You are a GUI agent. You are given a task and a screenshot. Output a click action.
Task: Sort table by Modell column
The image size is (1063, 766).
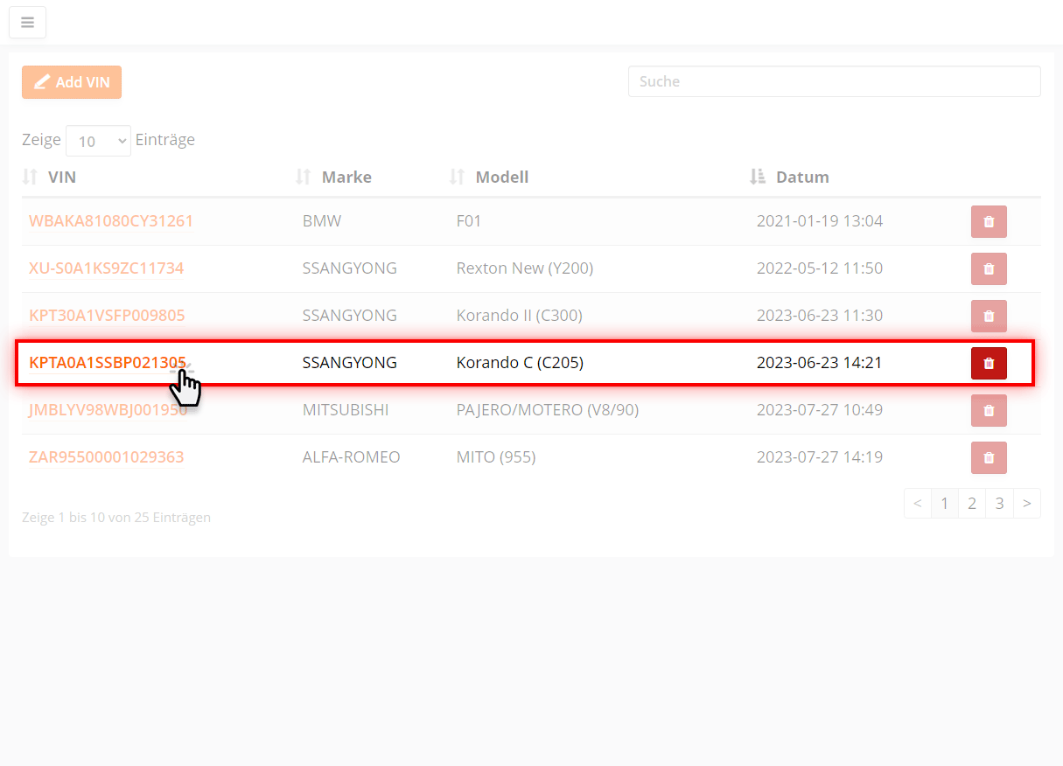pyautogui.click(x=501, y=178)
